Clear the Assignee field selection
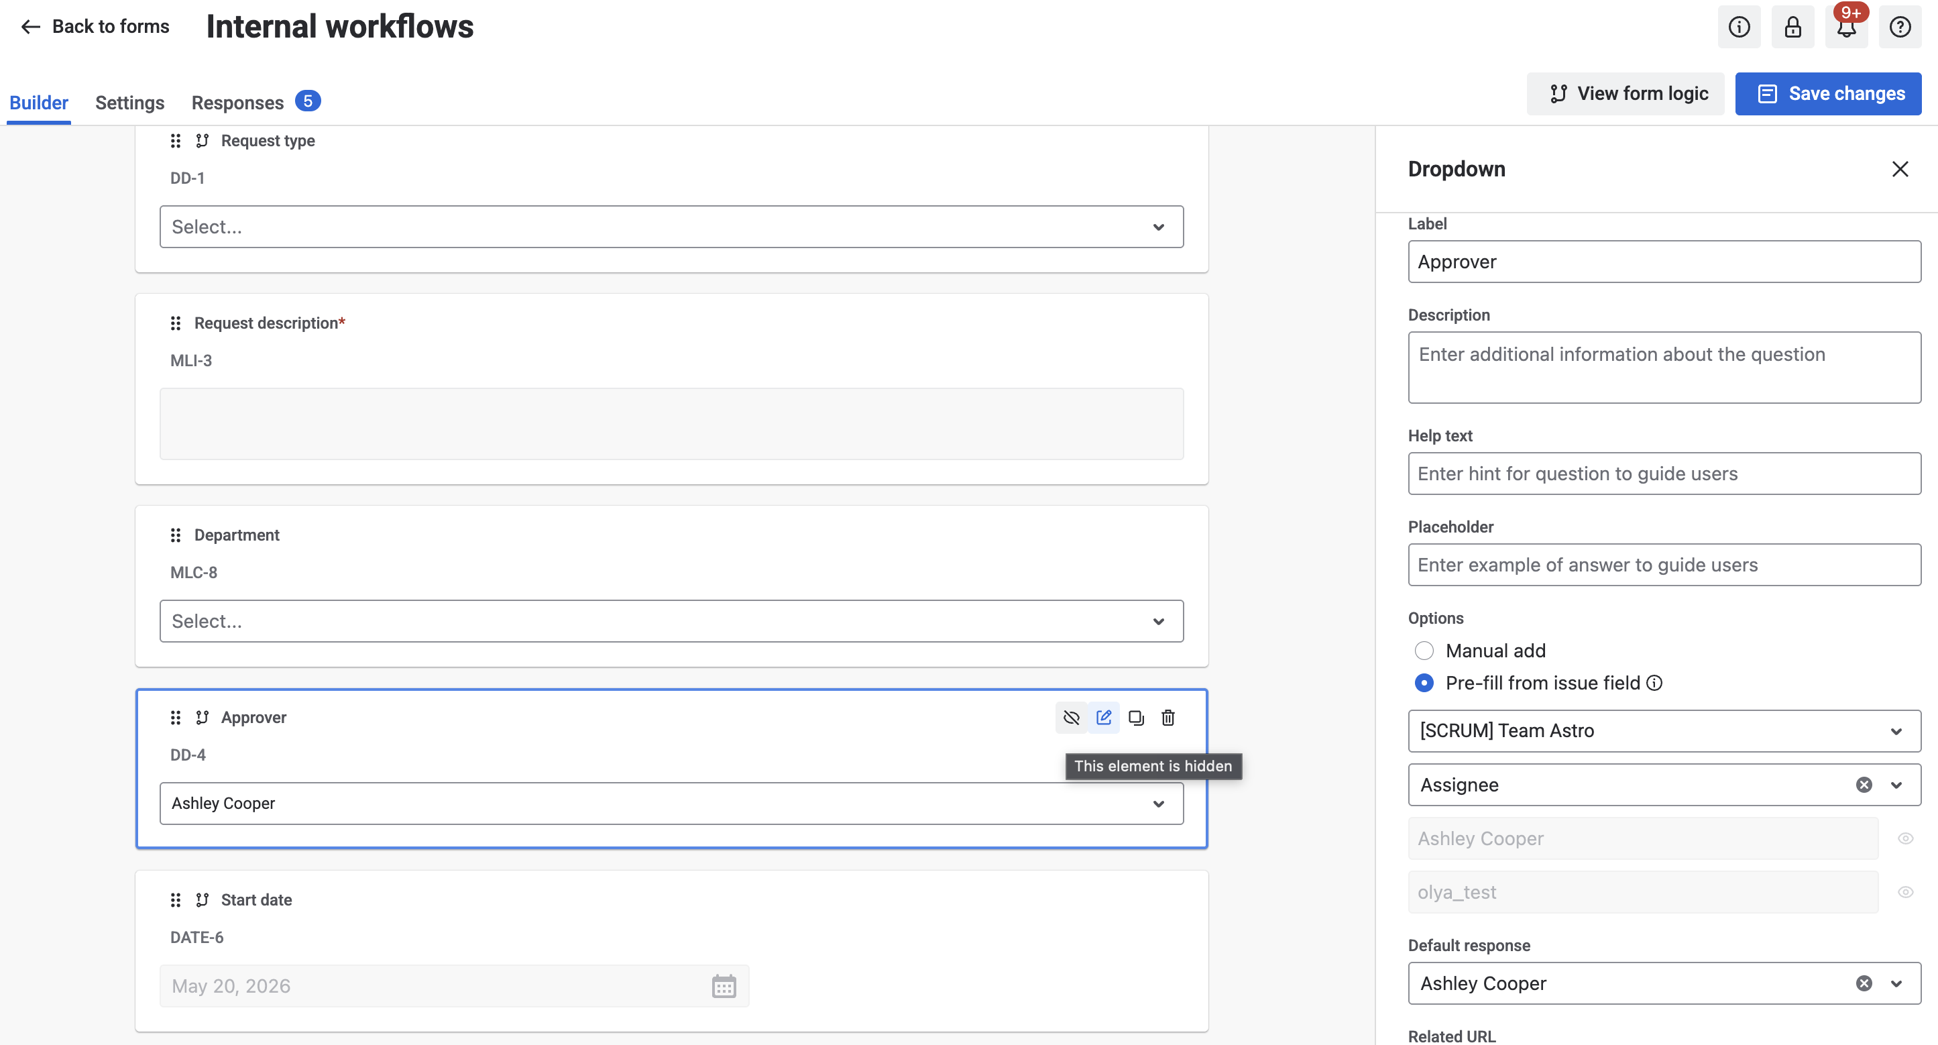Image resolution: width=1938 pixels, height=1045 pixels. [1864, 785]
